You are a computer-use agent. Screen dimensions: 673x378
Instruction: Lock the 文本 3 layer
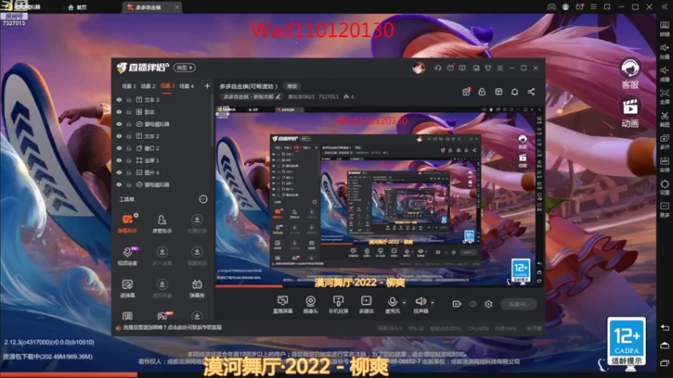coord(129,99)
